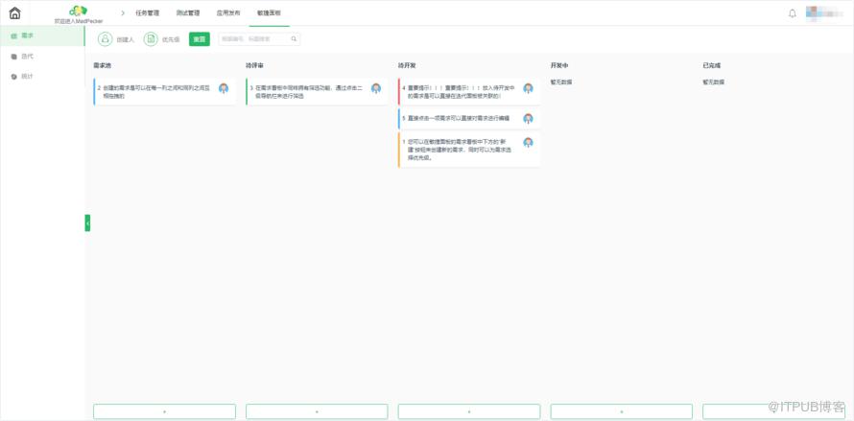Open requirement card number 2 in 需求池
This screenshot has width=854, height=421.
(x=164, y=91)
